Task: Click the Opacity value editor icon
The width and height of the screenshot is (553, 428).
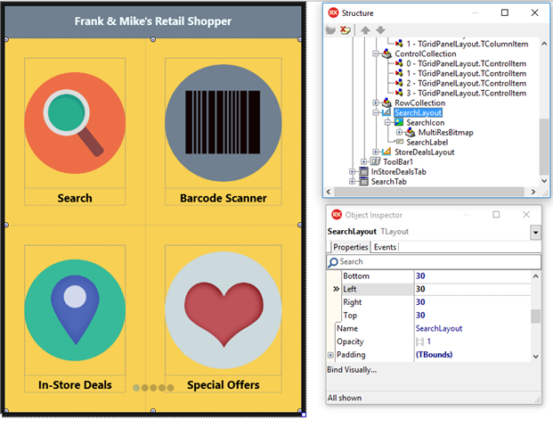Action: click(419, 342)
